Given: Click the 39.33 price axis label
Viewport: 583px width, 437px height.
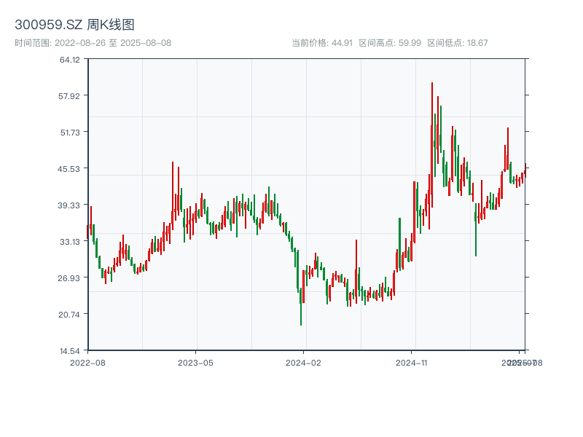Looking at the screenshot, I should point(70,205).
